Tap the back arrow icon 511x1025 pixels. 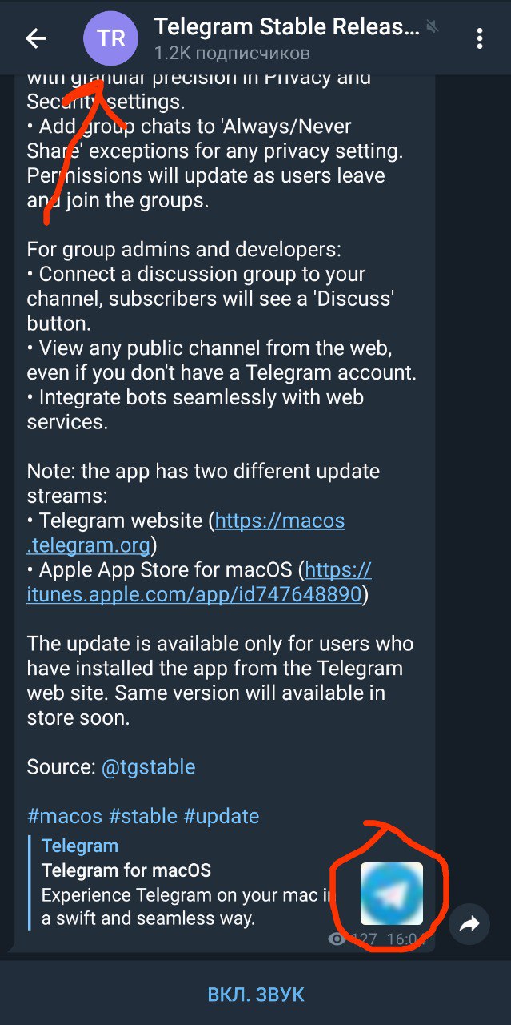click(36, 38)
